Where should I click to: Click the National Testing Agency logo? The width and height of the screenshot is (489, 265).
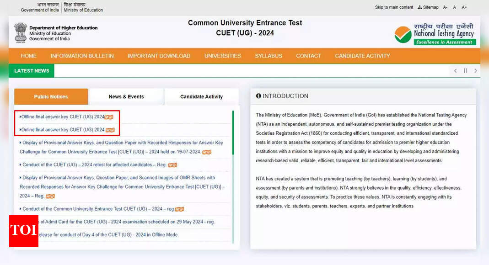pyautogui.click(x=435, y=34)
